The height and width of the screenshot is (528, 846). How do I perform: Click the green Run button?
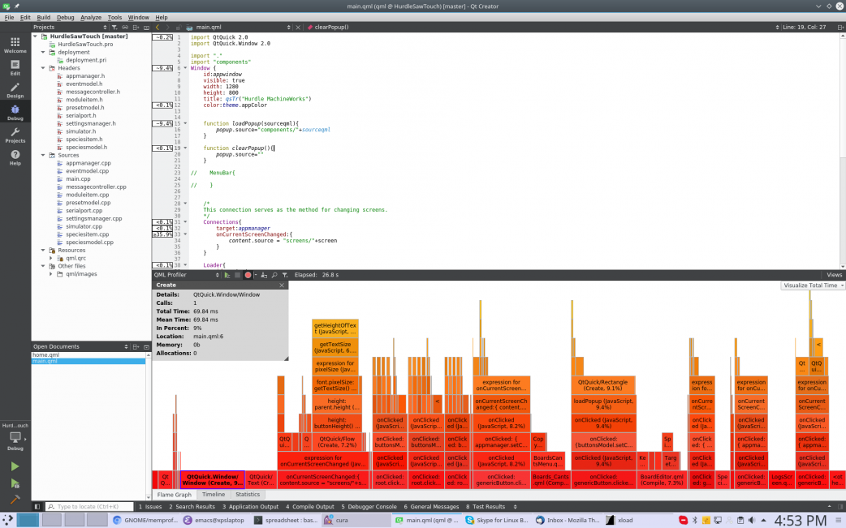[15, 466]
